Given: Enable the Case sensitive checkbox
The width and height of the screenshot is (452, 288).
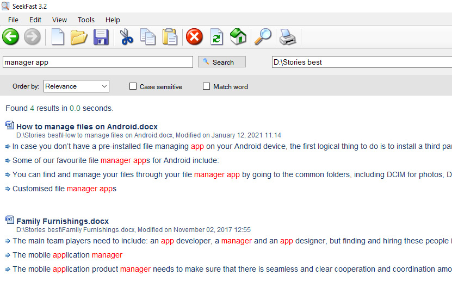Looking at the screenshot, I should pos(133,86).
